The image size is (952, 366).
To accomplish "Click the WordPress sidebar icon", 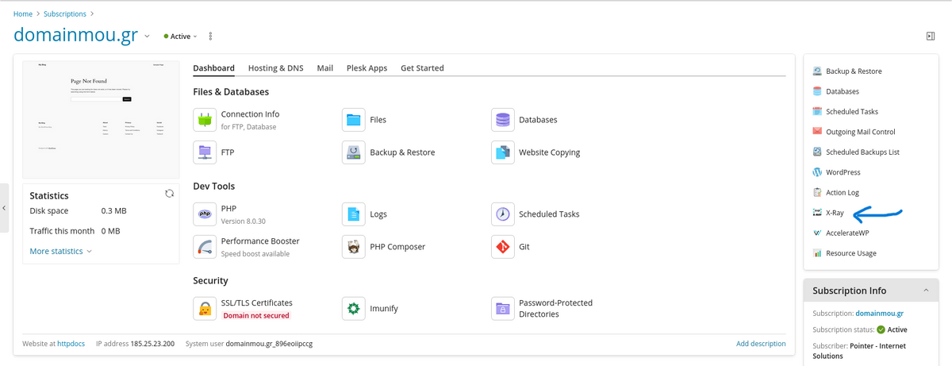I will pos(817,172).
